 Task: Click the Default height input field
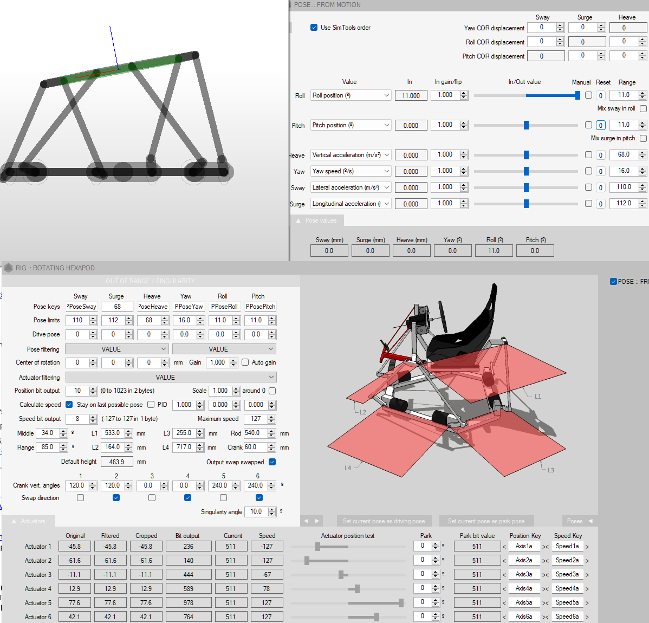point(116,462)
